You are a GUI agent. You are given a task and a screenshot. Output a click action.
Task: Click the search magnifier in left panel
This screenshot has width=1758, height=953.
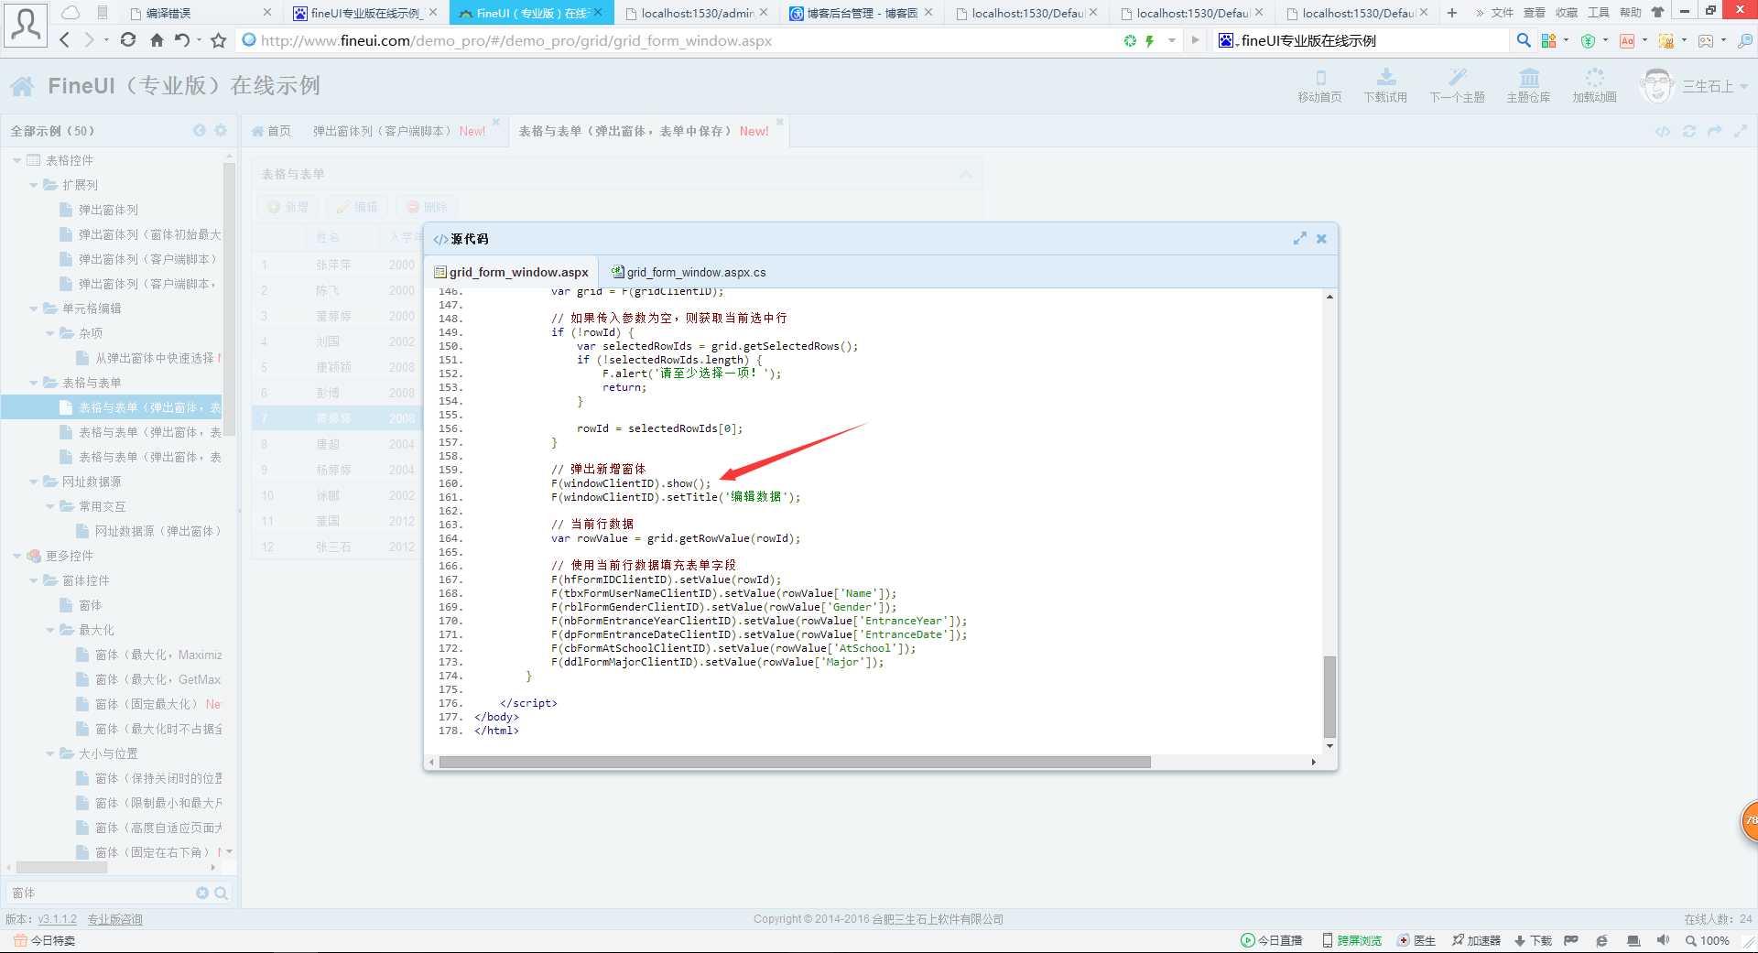[x=221, y=893]
